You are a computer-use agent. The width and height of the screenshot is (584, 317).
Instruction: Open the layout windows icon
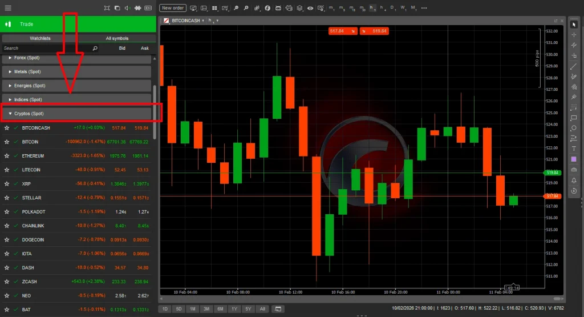point(117,8)
